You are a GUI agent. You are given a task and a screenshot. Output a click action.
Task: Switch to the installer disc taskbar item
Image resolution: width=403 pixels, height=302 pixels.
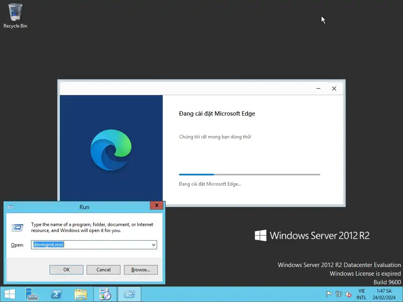coord(105,294)
